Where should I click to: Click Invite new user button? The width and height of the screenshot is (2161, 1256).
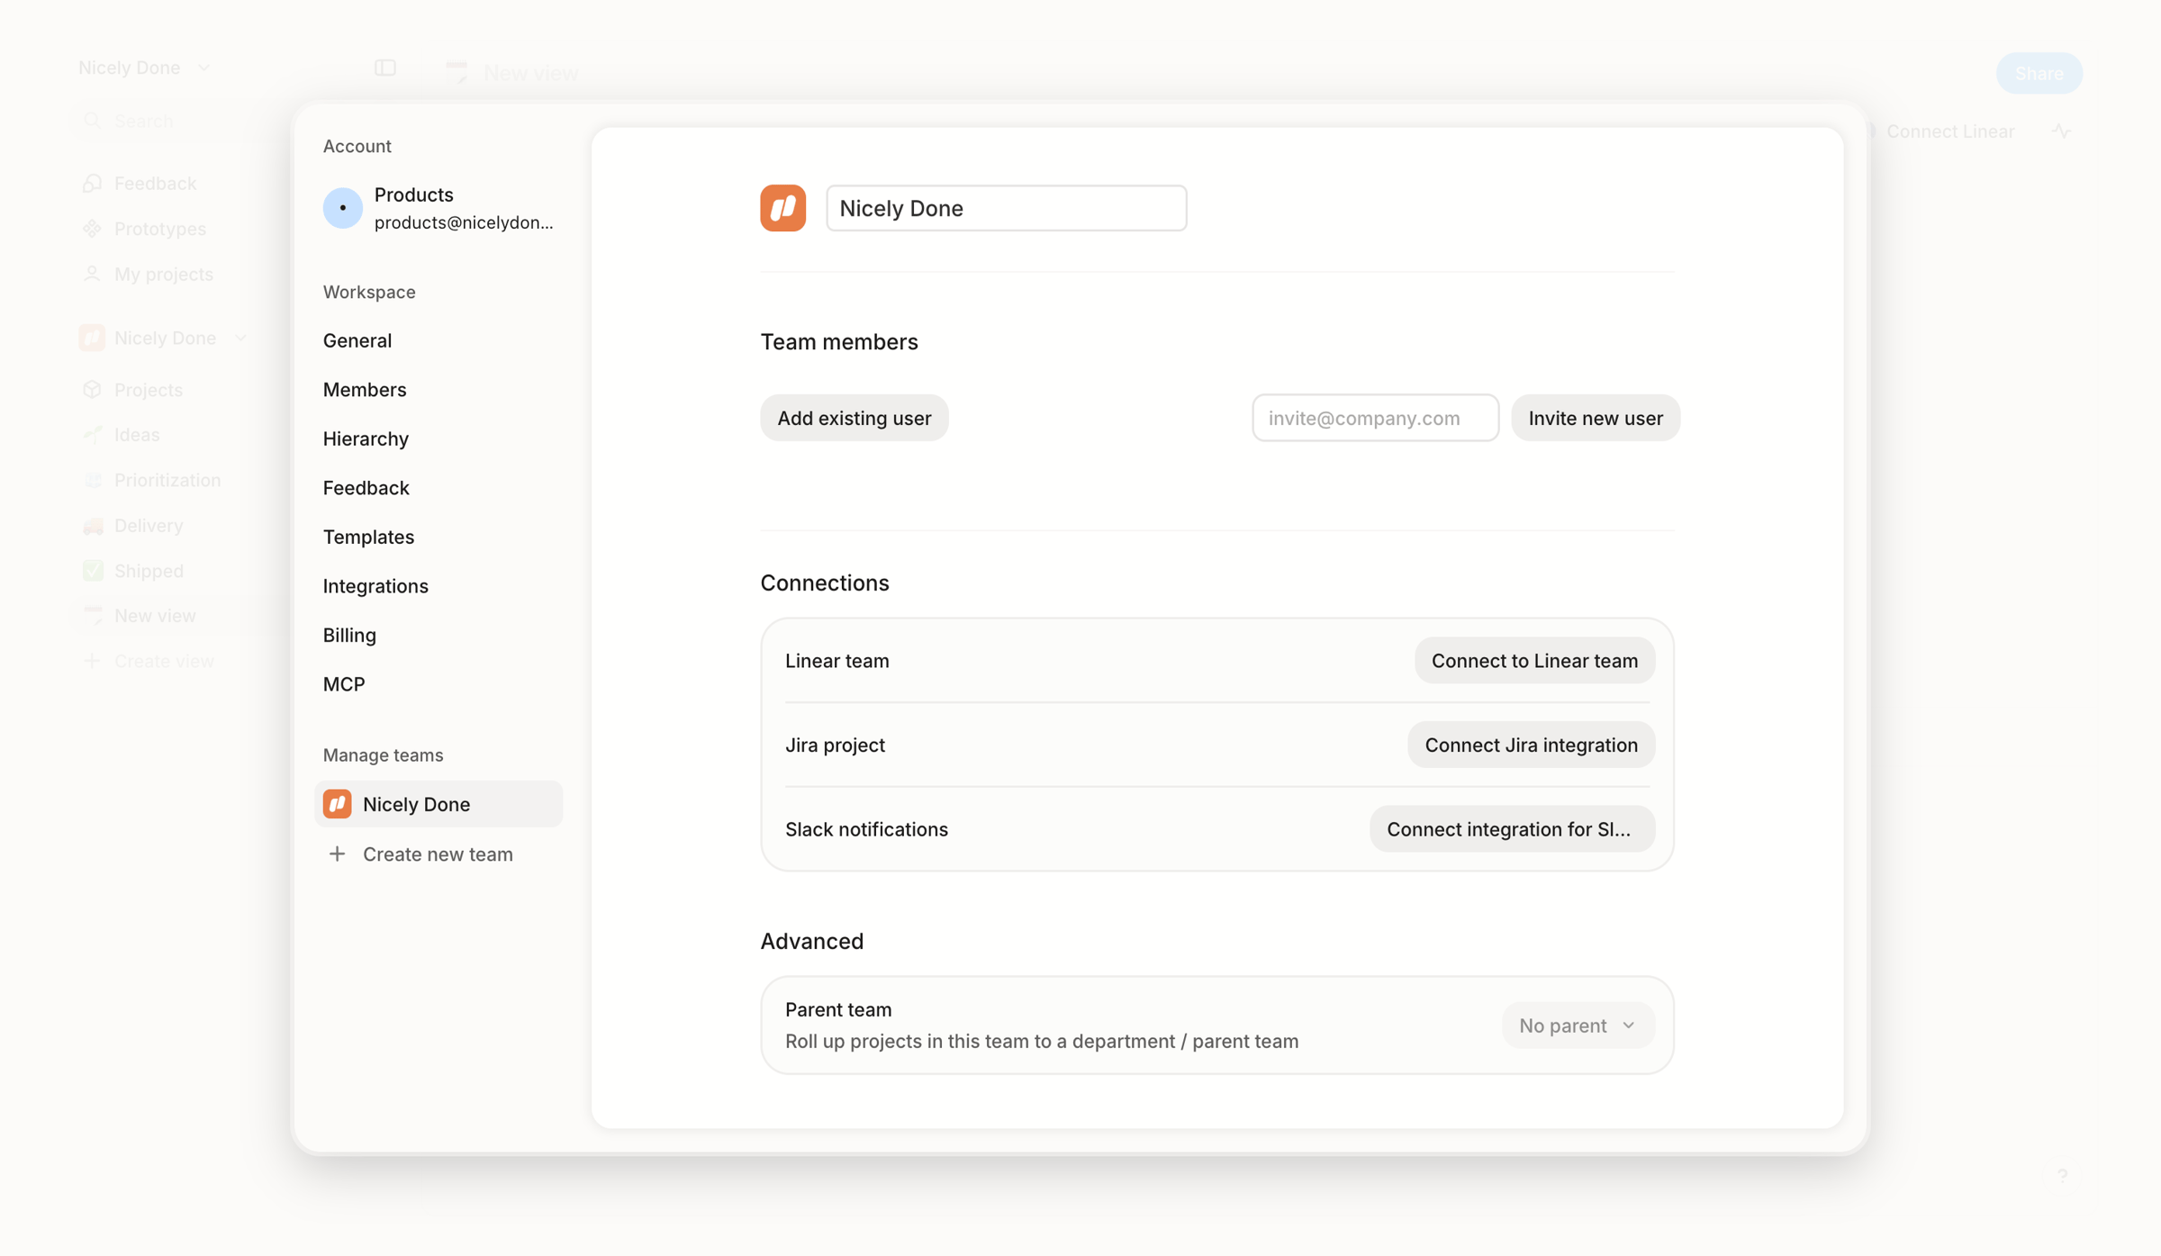[1596, 418]
